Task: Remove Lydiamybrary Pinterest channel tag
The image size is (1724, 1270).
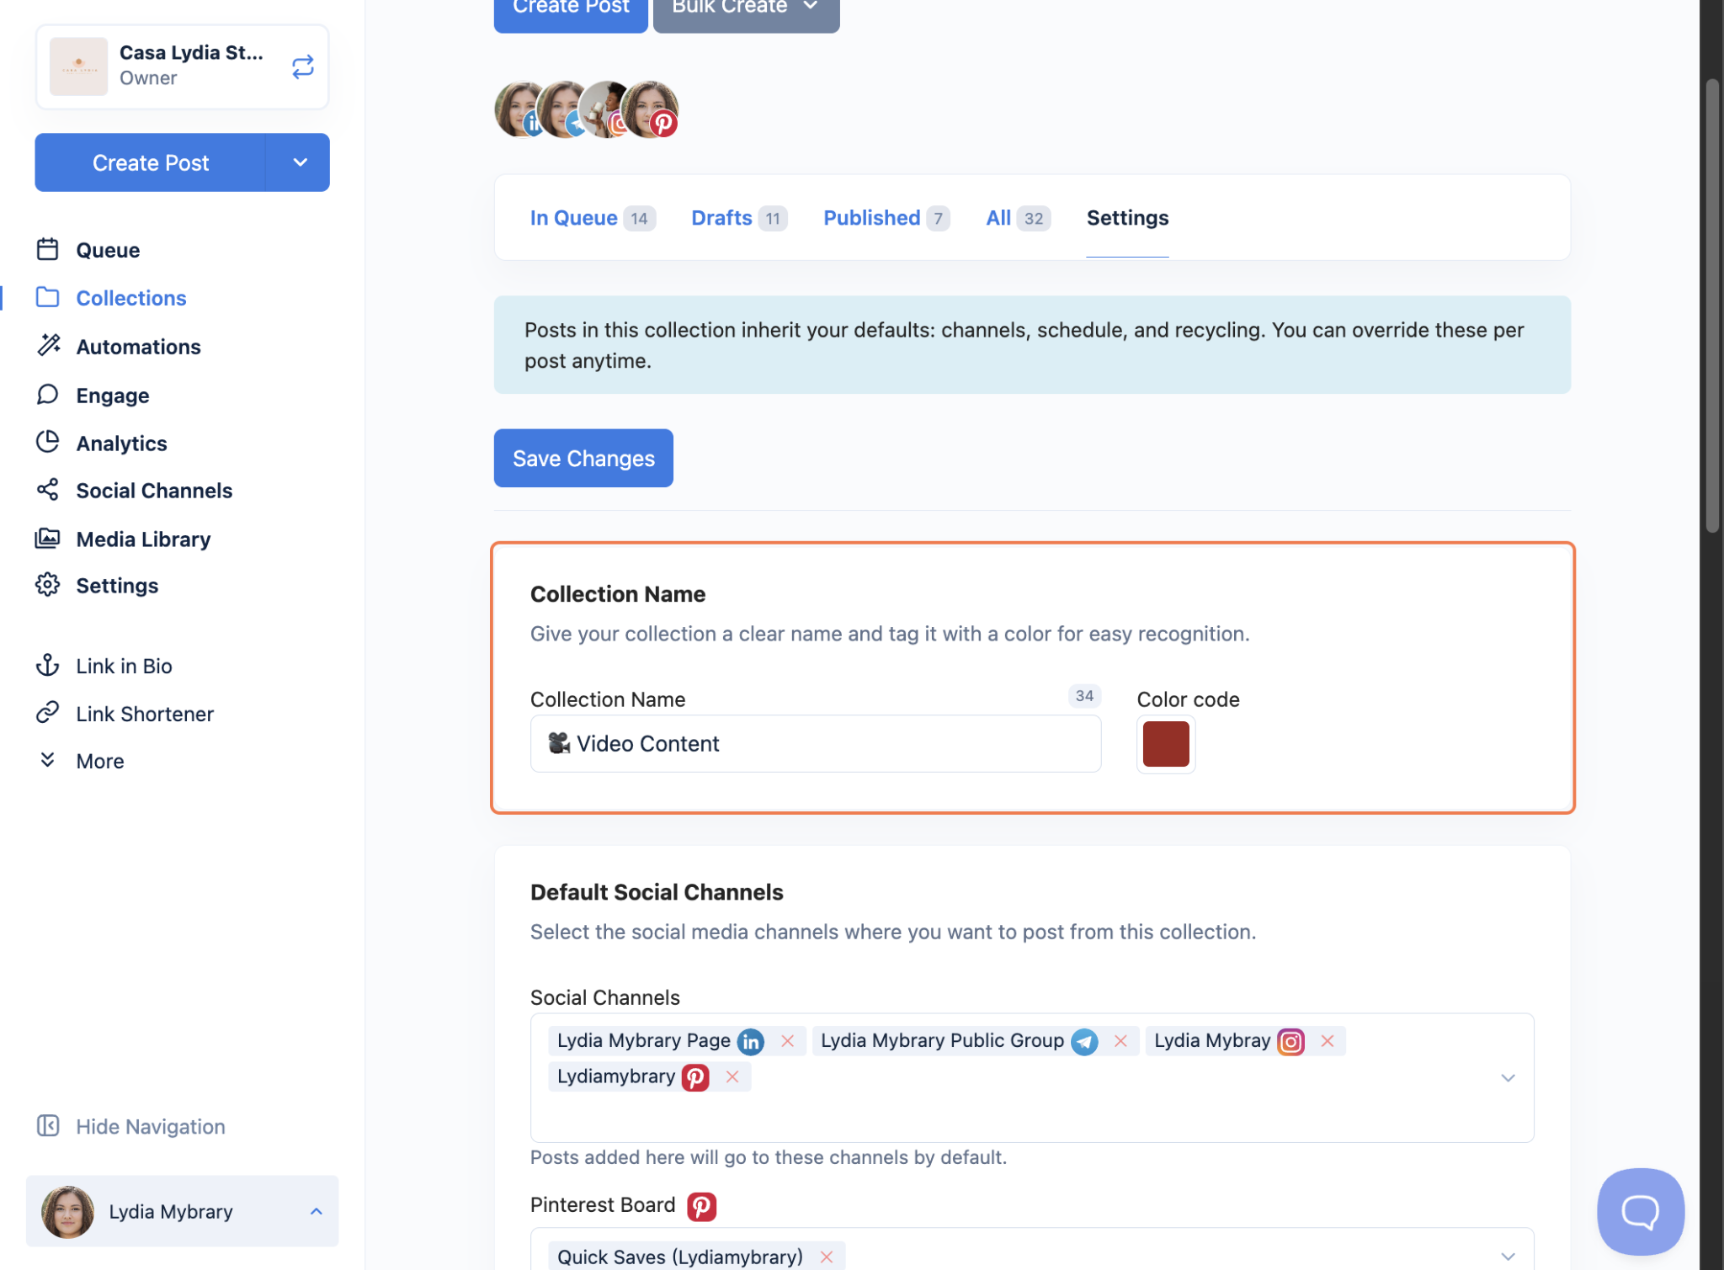Action: pyautogui.click(x=732, y=1077)
